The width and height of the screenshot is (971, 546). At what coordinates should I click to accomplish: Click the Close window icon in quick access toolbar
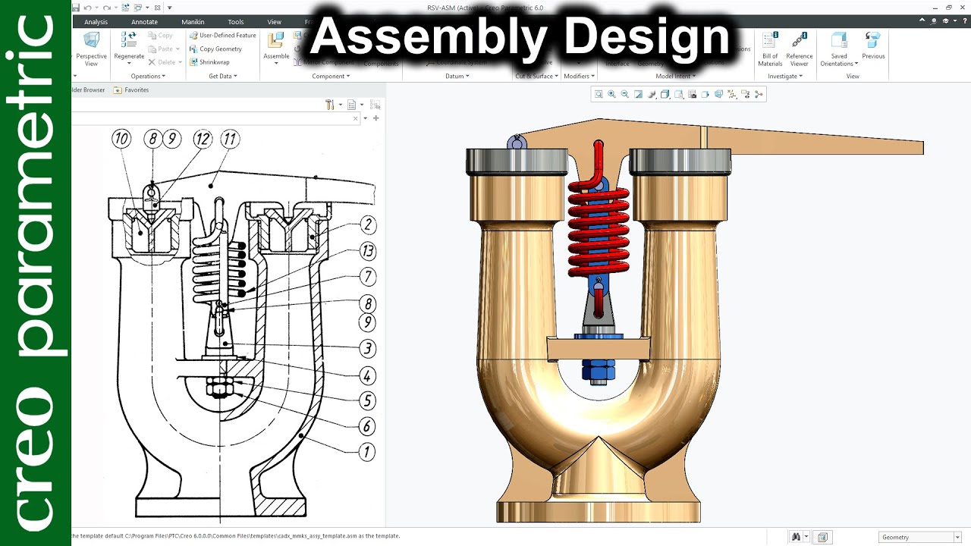pos(157,8)
